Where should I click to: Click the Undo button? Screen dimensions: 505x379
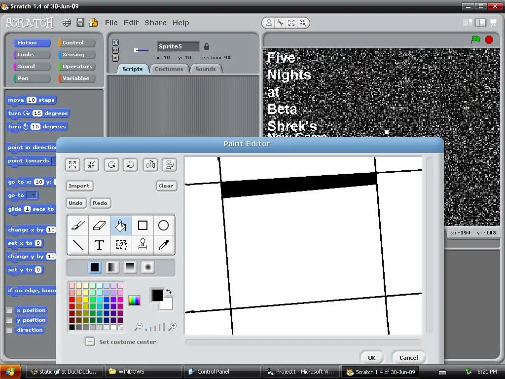pos(75,203)
